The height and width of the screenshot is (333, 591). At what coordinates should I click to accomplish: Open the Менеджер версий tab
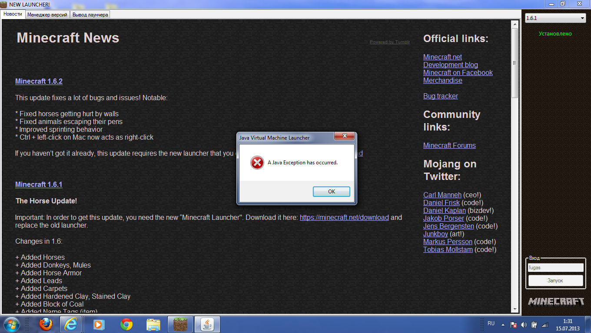click(x=47, y=14)
